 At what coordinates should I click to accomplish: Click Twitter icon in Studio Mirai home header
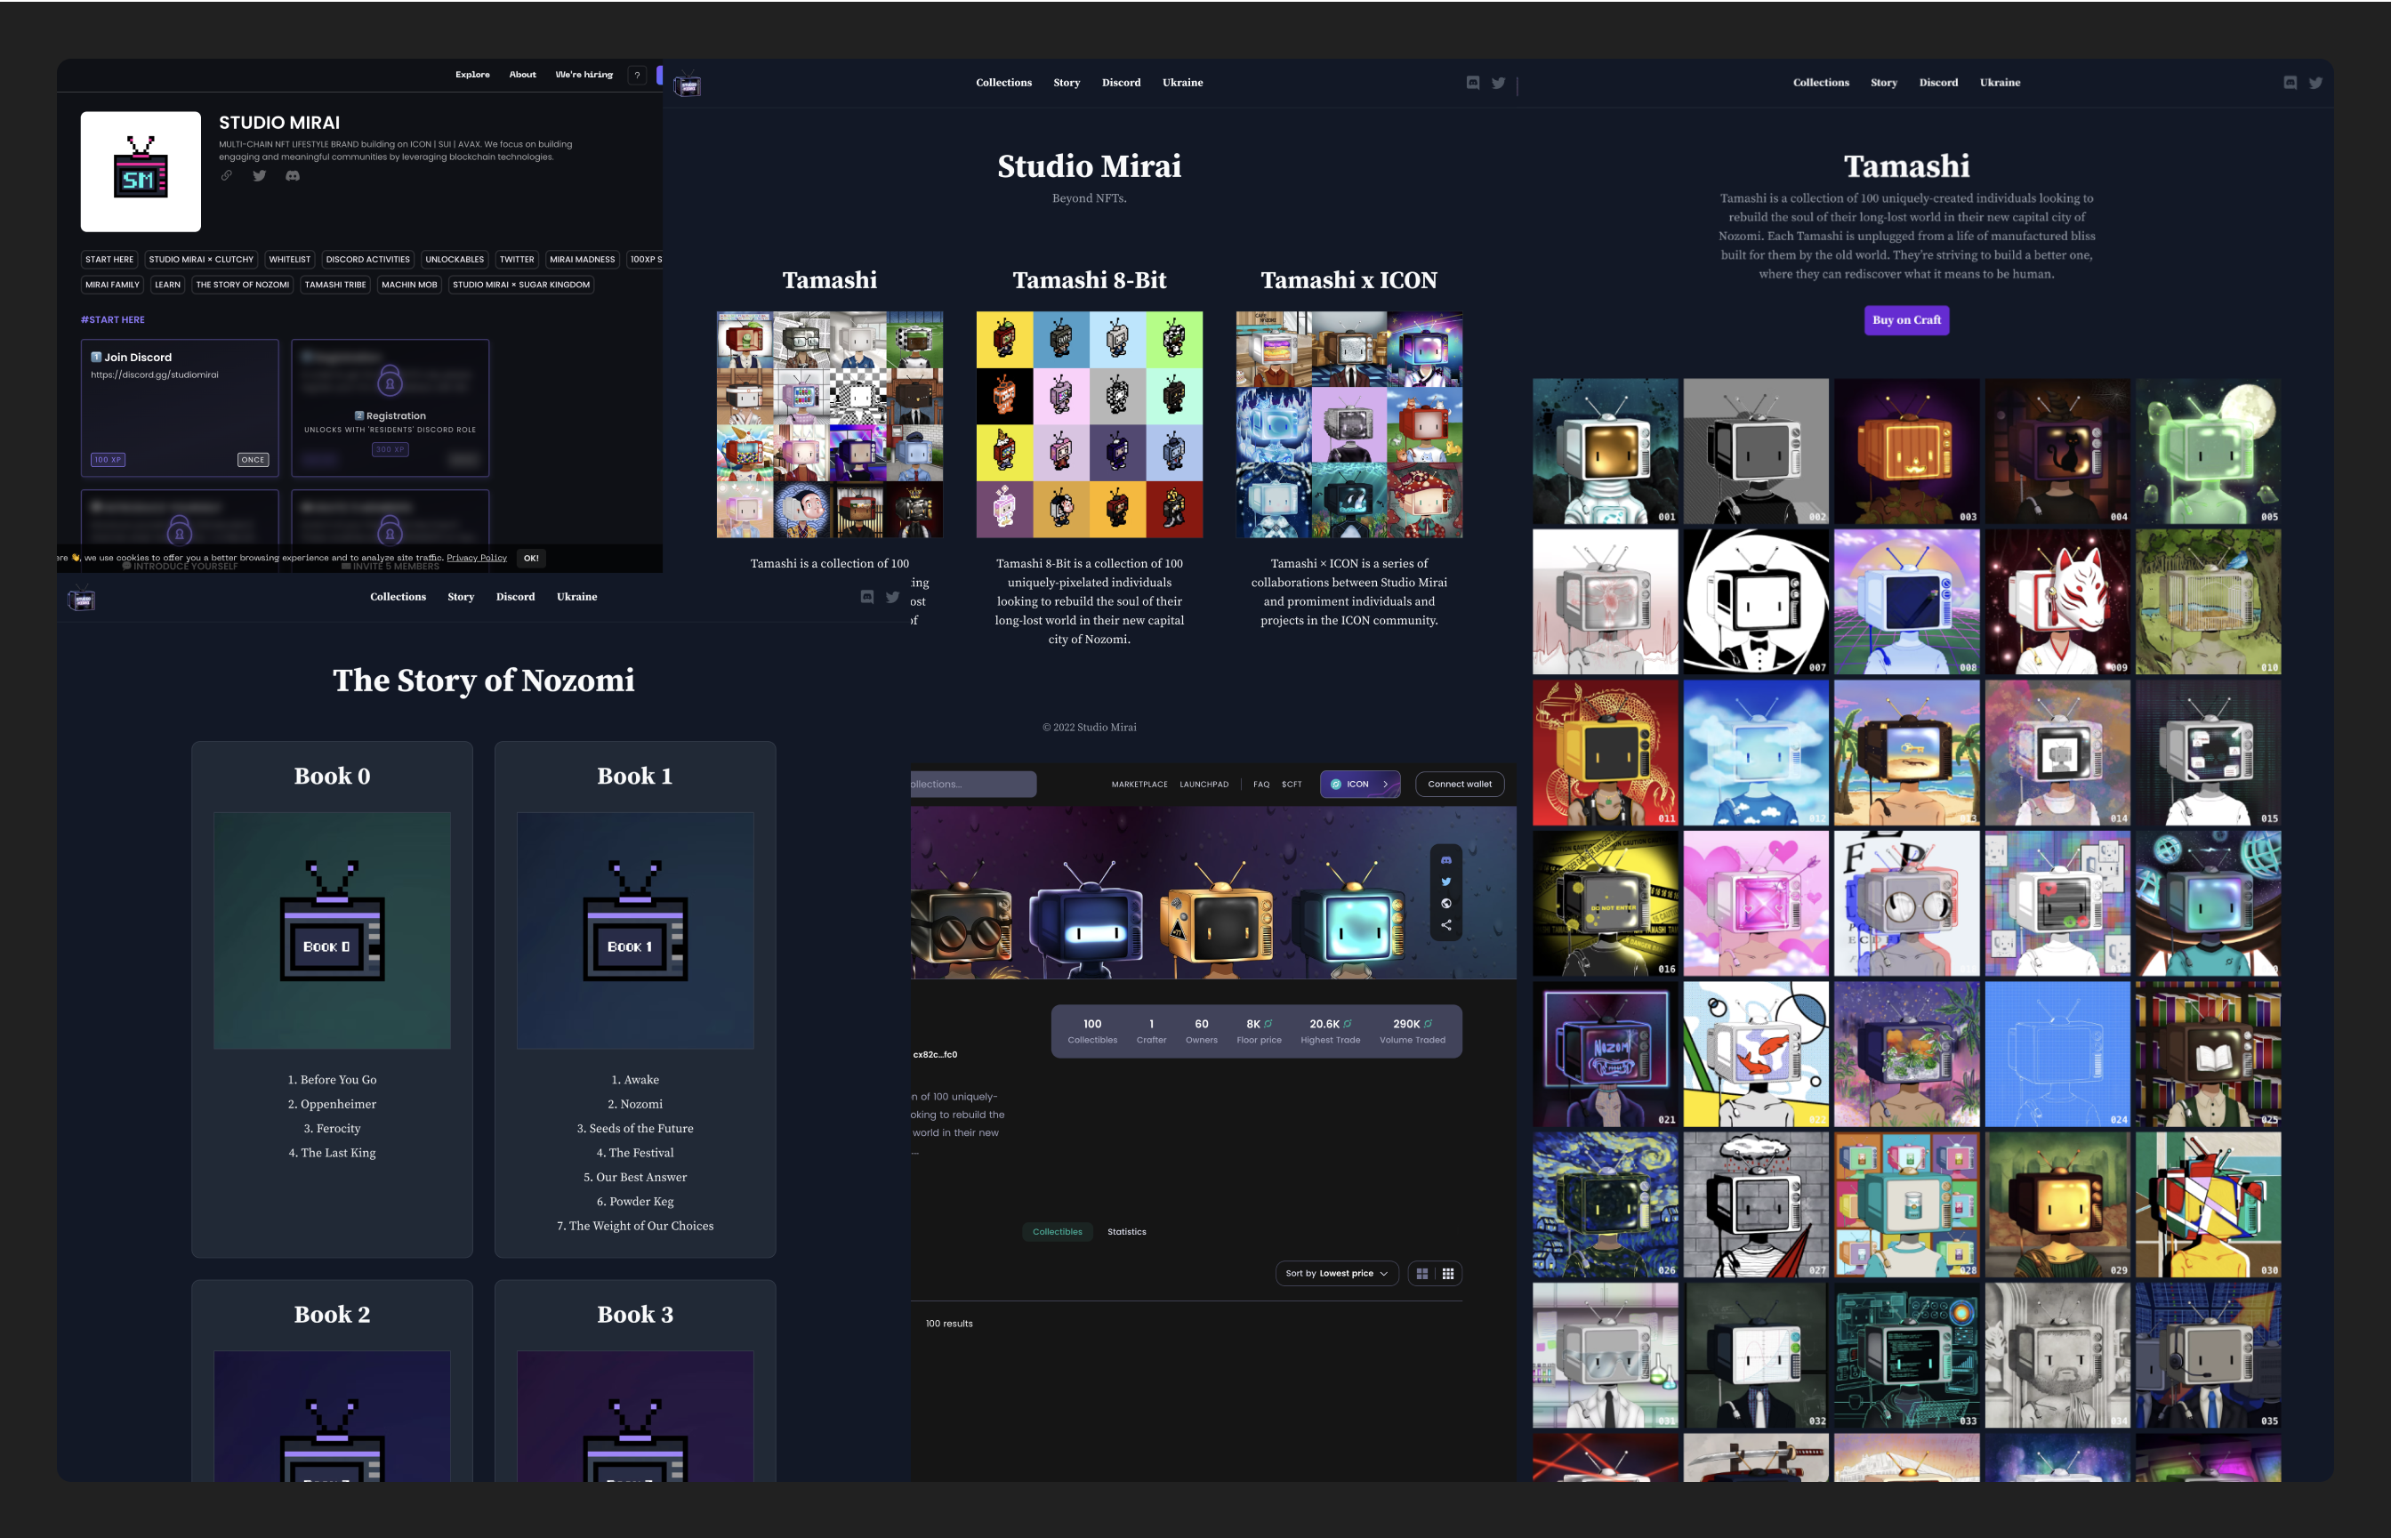click(x=1498, y=83)
